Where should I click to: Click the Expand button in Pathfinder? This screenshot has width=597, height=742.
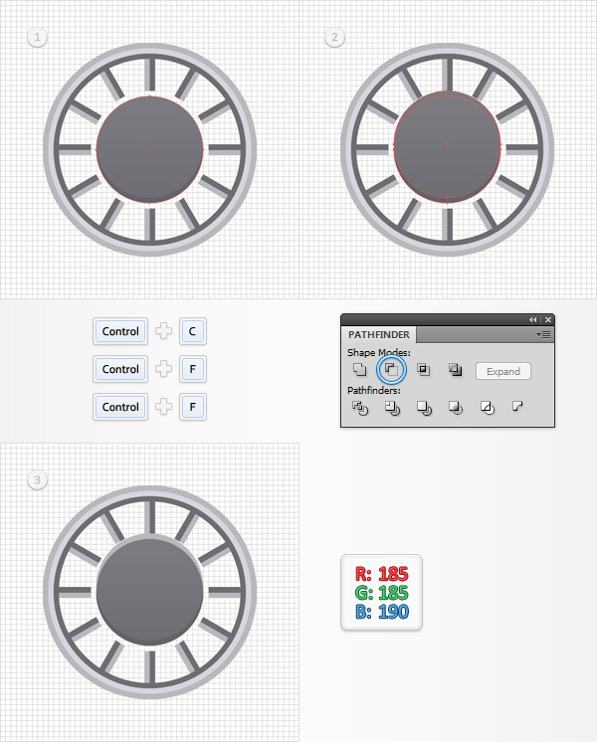pyautogui.click(x=503, y=371)
